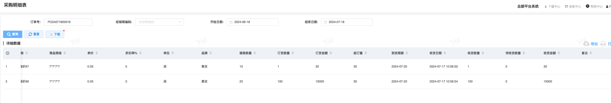The width and height of the screenshot is (611, 103).
Task: Select the 总部平台系统 header item
Action: (528, 6)
